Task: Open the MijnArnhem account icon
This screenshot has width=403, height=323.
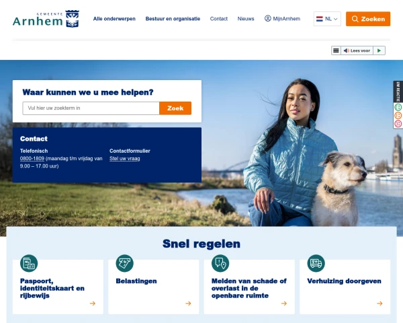Action: 267,19
